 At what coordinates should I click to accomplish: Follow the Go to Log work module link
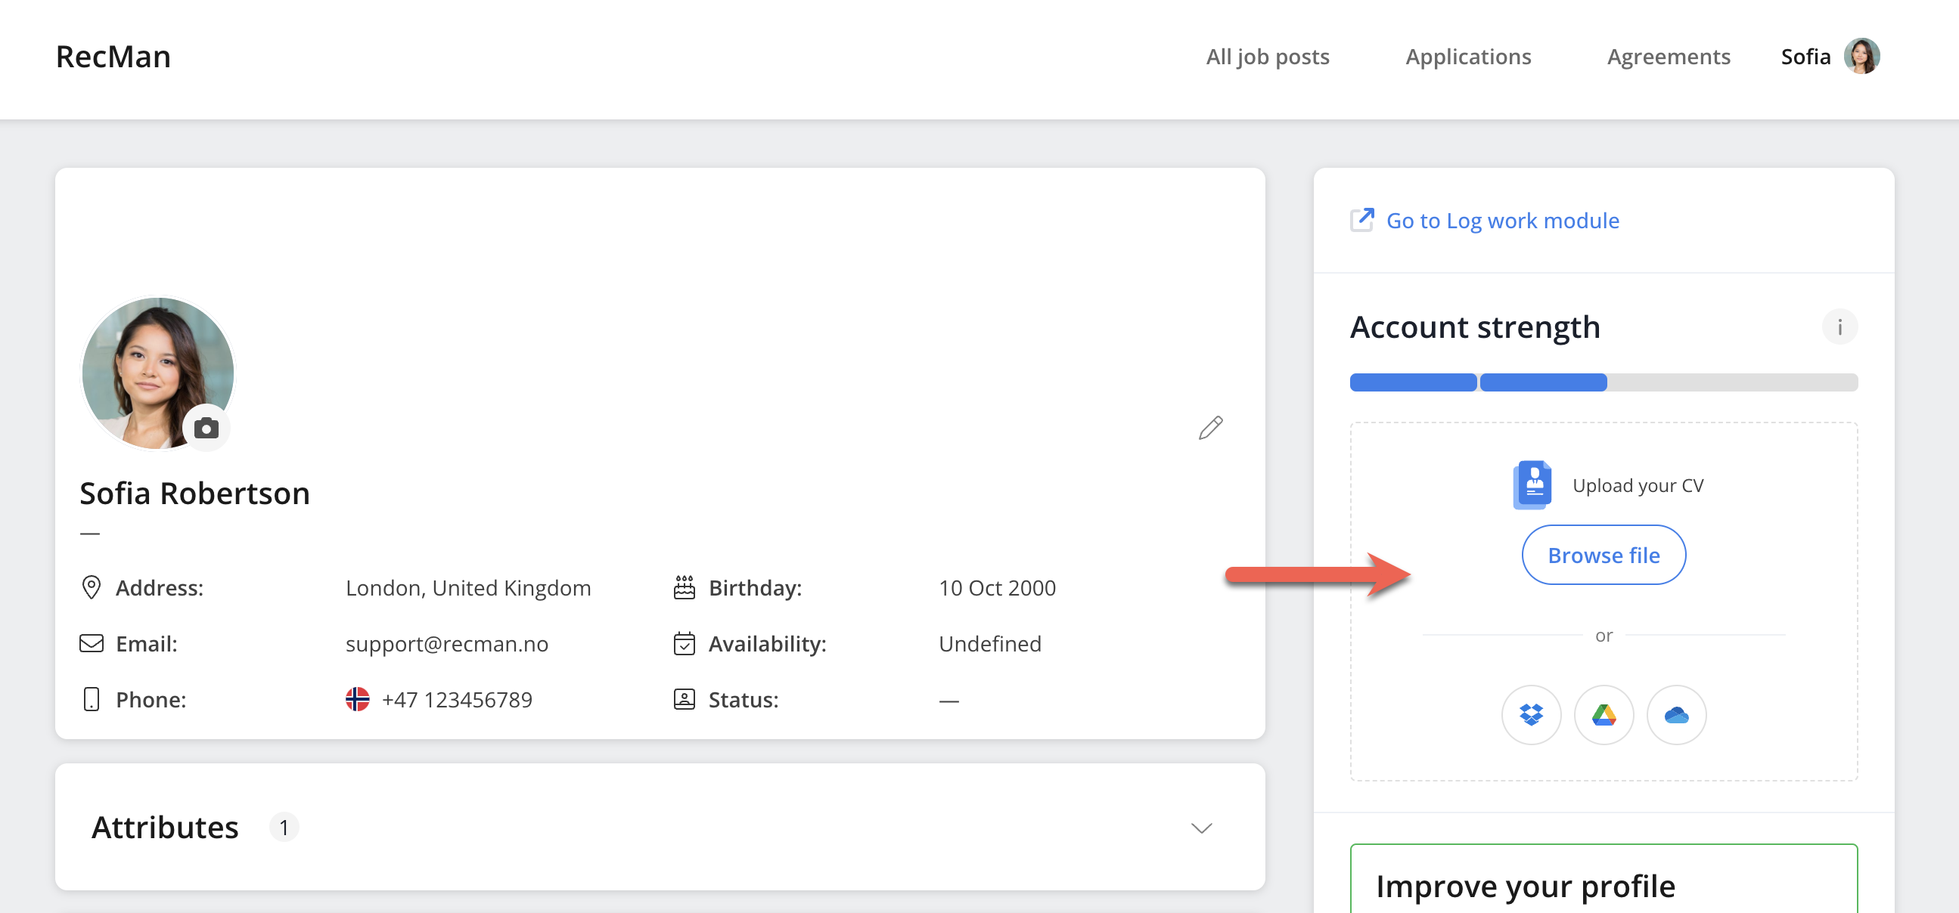click(1502, 221)
